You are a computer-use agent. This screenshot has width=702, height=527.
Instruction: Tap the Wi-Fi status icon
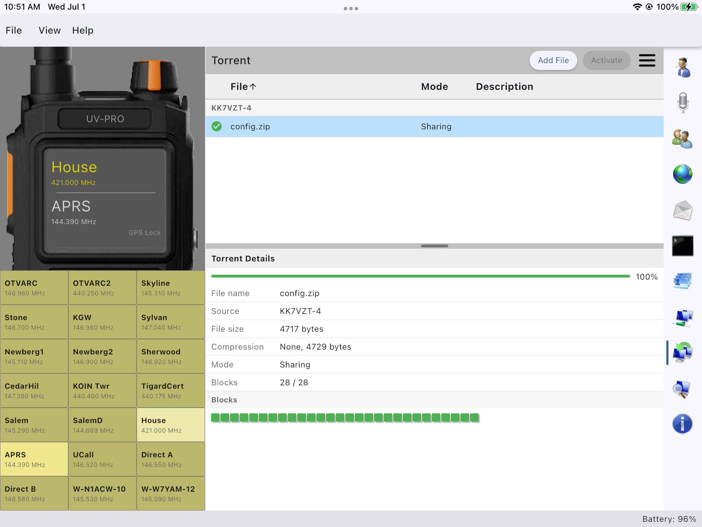[x=637, y=7]
